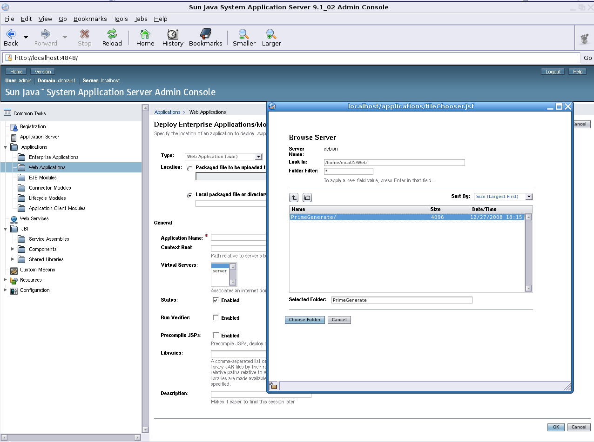594x442 pixels.
Task: Click the file list vertical scrollbar
Action: click(x=528, y=253)
